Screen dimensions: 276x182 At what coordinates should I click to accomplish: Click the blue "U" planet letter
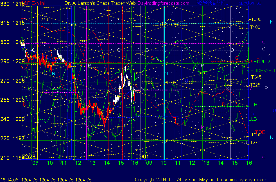click(274, 110)
